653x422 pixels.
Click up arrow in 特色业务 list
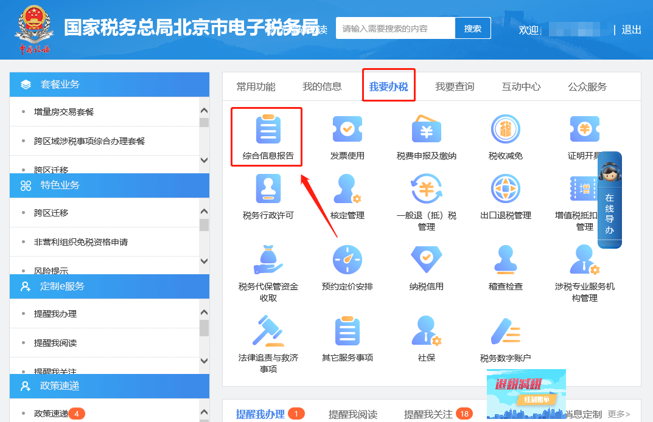point(204,212)
